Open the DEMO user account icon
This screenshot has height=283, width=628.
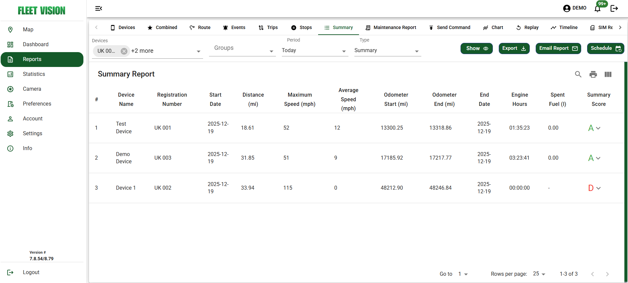[x=567, y=8]
